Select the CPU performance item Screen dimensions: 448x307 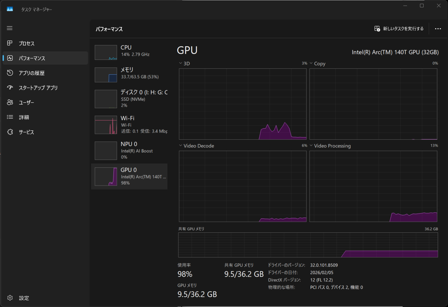click(129, 52)
